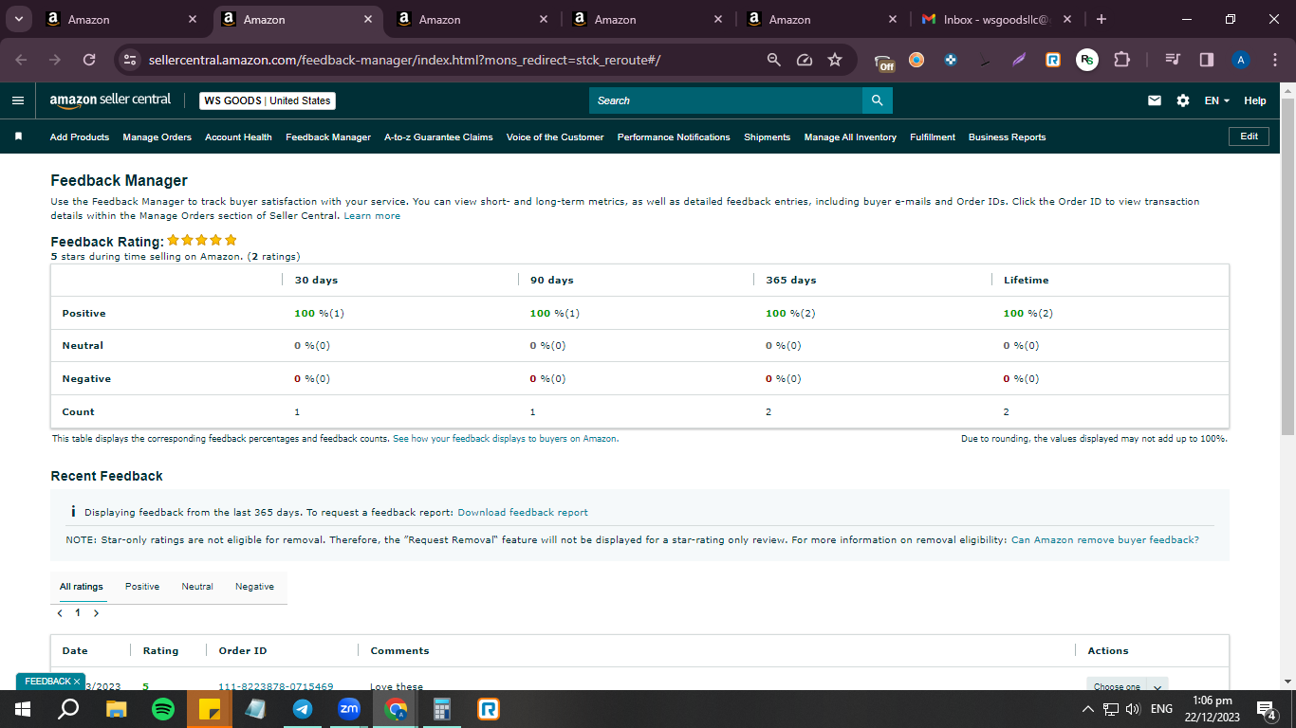Click the Amazon Seller Central logo

[110, 100]
